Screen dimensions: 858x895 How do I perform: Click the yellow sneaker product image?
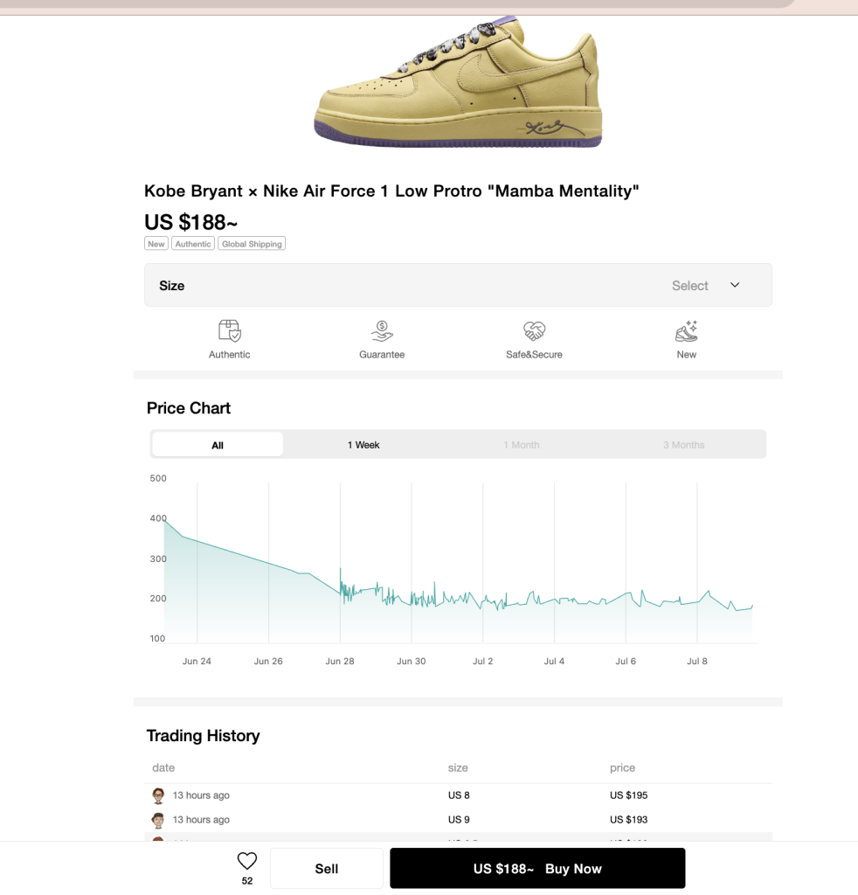(458, 81)
